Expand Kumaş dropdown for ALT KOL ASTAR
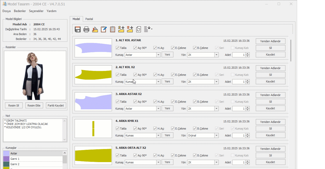325x169 pixels. (x=158, y=55)
